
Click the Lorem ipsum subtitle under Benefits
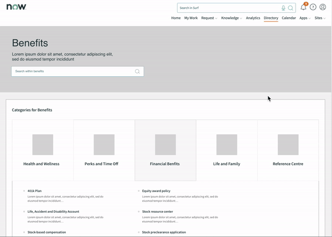pos(63,57)
